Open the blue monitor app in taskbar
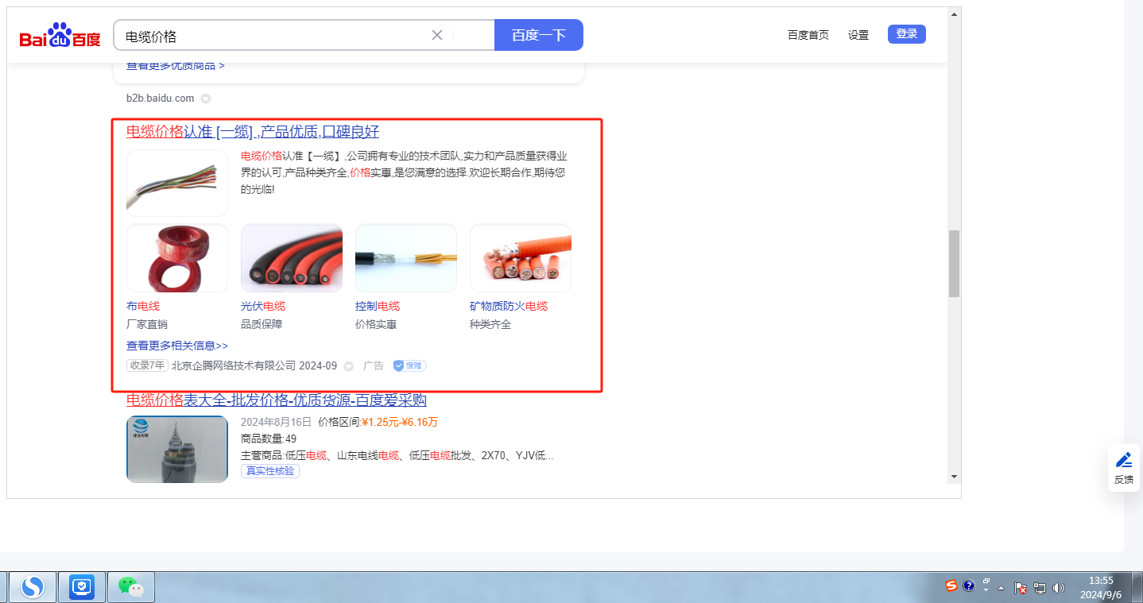The height and width of the screenshot is (603, 1143). (81, 587)
